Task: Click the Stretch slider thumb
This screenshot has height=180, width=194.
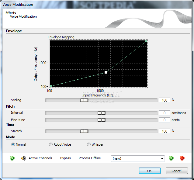Action: click(x=84, y=131)
